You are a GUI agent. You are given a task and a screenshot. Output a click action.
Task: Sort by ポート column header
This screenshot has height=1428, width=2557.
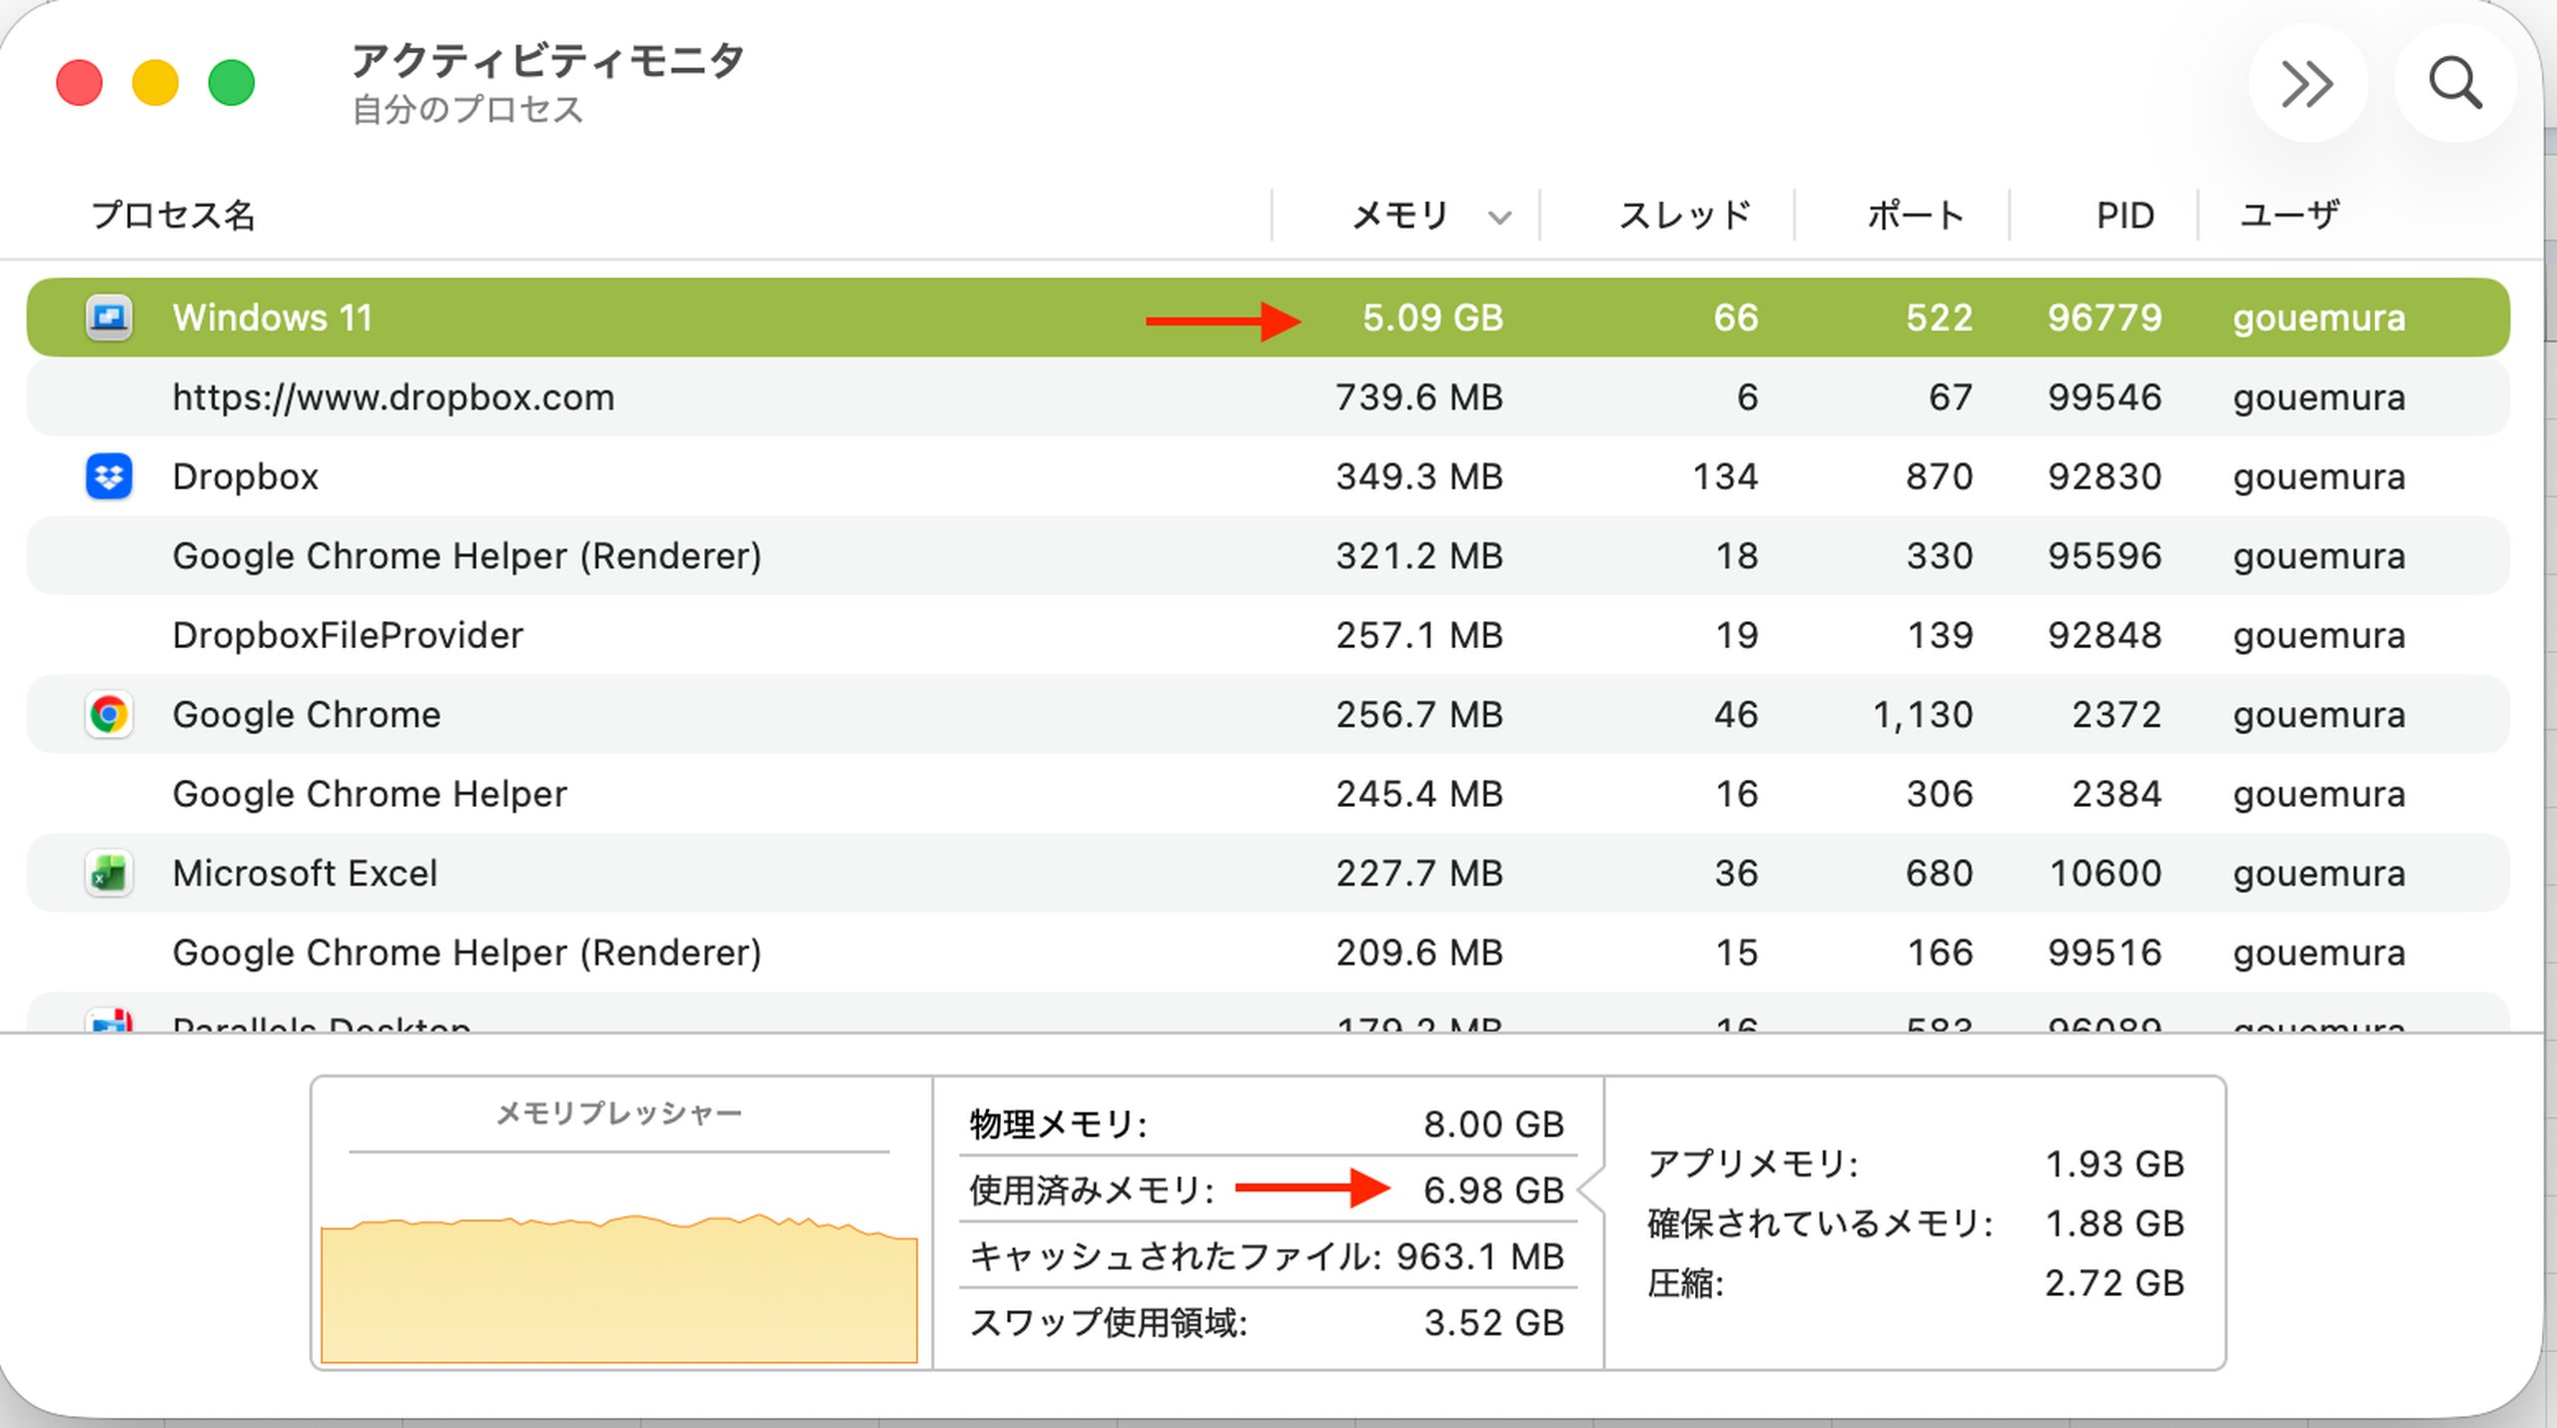point(1915,215)
